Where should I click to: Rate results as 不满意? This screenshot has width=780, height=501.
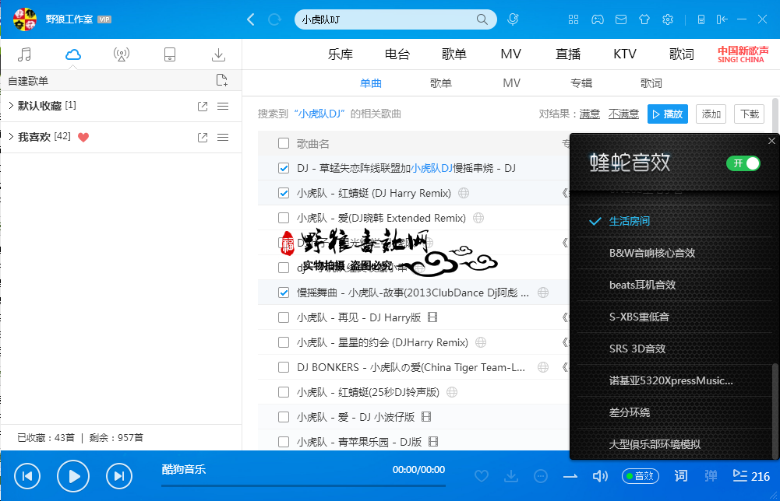(623, 114)
